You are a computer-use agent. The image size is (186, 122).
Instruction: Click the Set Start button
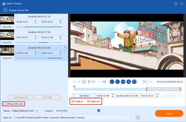tap(83, 96)
